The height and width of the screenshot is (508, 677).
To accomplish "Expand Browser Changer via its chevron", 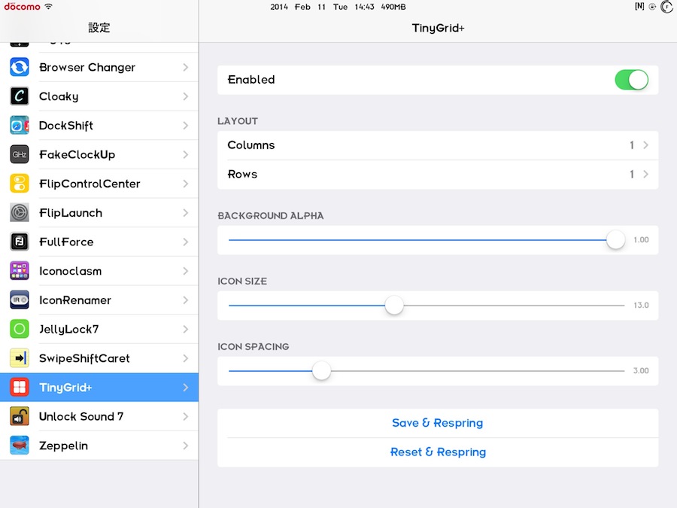I will click(186, 68).
